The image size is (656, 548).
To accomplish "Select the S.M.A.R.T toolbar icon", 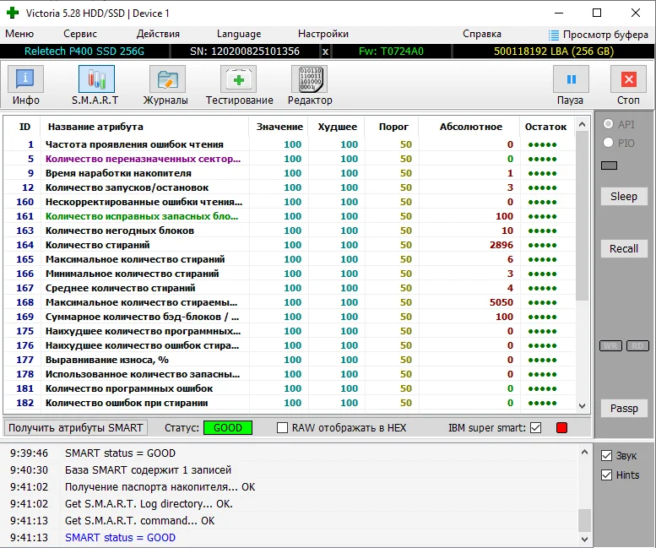I will click(96, 80).
